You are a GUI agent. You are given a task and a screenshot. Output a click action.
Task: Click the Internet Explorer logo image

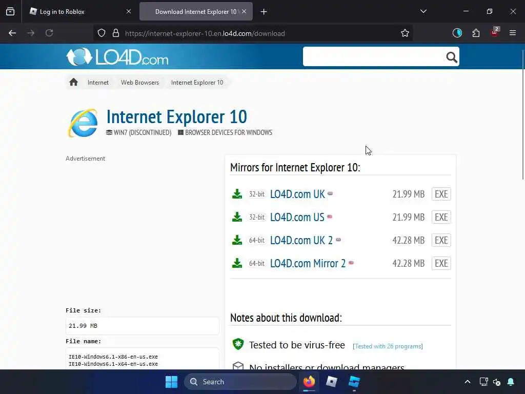[83, 123]
